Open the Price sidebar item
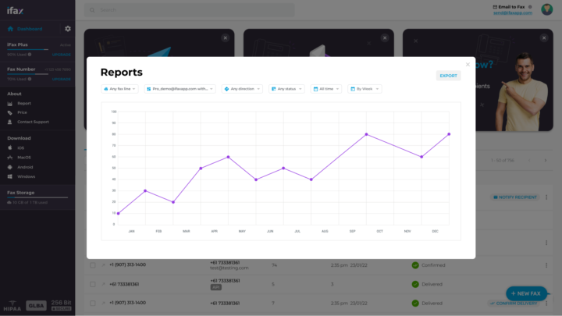 [x=17, y=112]
